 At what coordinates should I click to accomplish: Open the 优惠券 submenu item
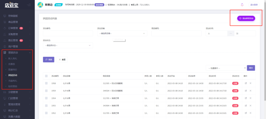pos(12,64)
